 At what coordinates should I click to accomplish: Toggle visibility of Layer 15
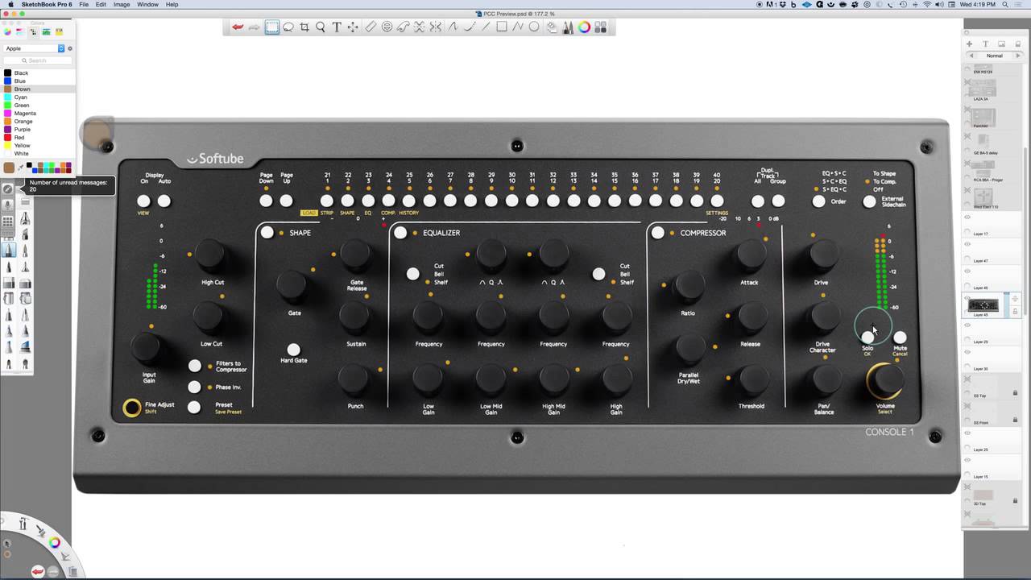tap(967, 460)
